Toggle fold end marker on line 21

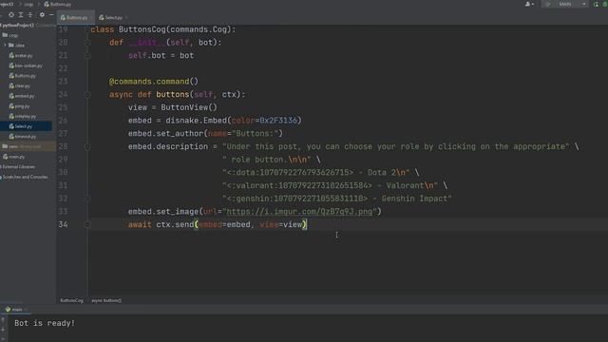pos(87,56)
